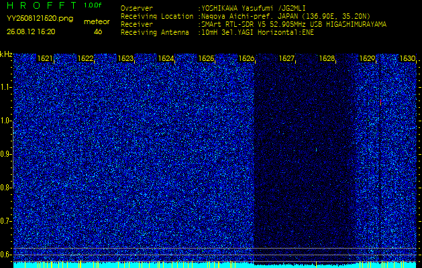Click the 1.1 kHz axis label
Image resolution: width=422 pixels, height=268 pixels.
tap(6, 87)
